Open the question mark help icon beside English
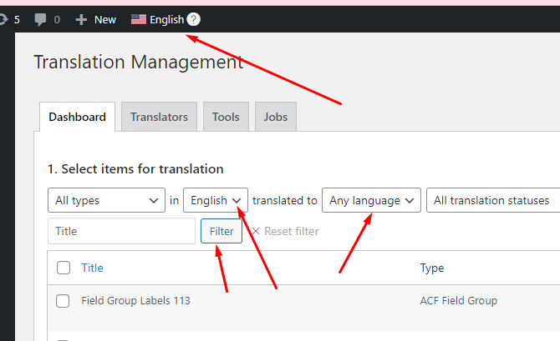560x341 pixels. 193,19
